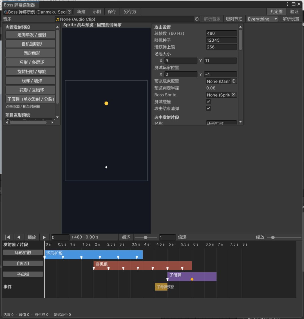Click the 播放 play button
304x319 pixels.
coord(32,237)
